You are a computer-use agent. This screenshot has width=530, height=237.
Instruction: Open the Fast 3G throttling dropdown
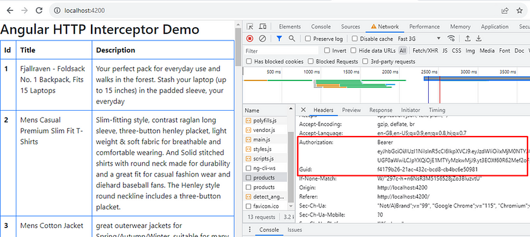coord(420,39)
